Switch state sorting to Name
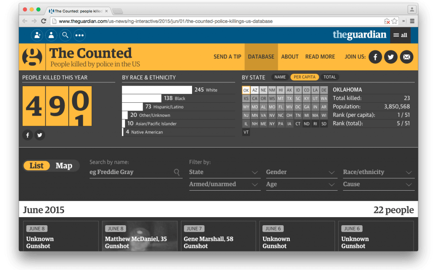The width and height of the screenshot is (437, 270). tap(280, 77)
